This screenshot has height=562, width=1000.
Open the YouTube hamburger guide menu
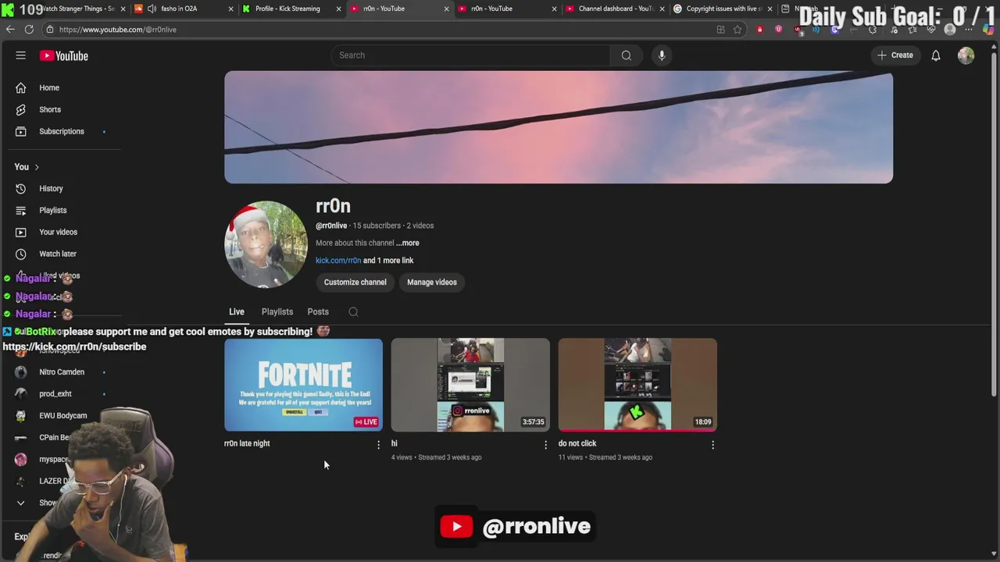[x=21, y=55]
